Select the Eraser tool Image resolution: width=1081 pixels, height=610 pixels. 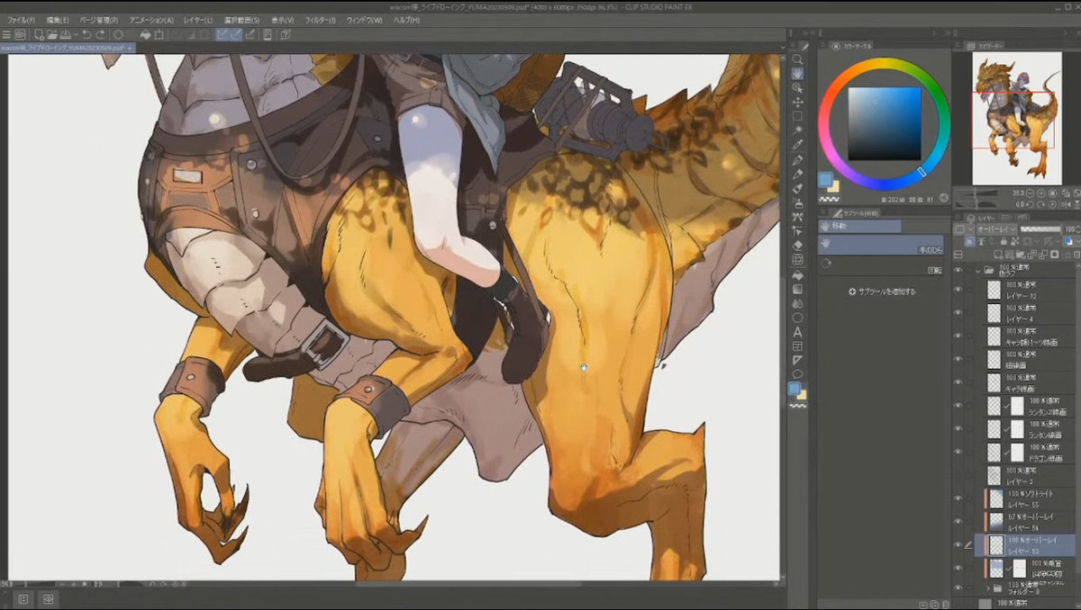[798, 247]
